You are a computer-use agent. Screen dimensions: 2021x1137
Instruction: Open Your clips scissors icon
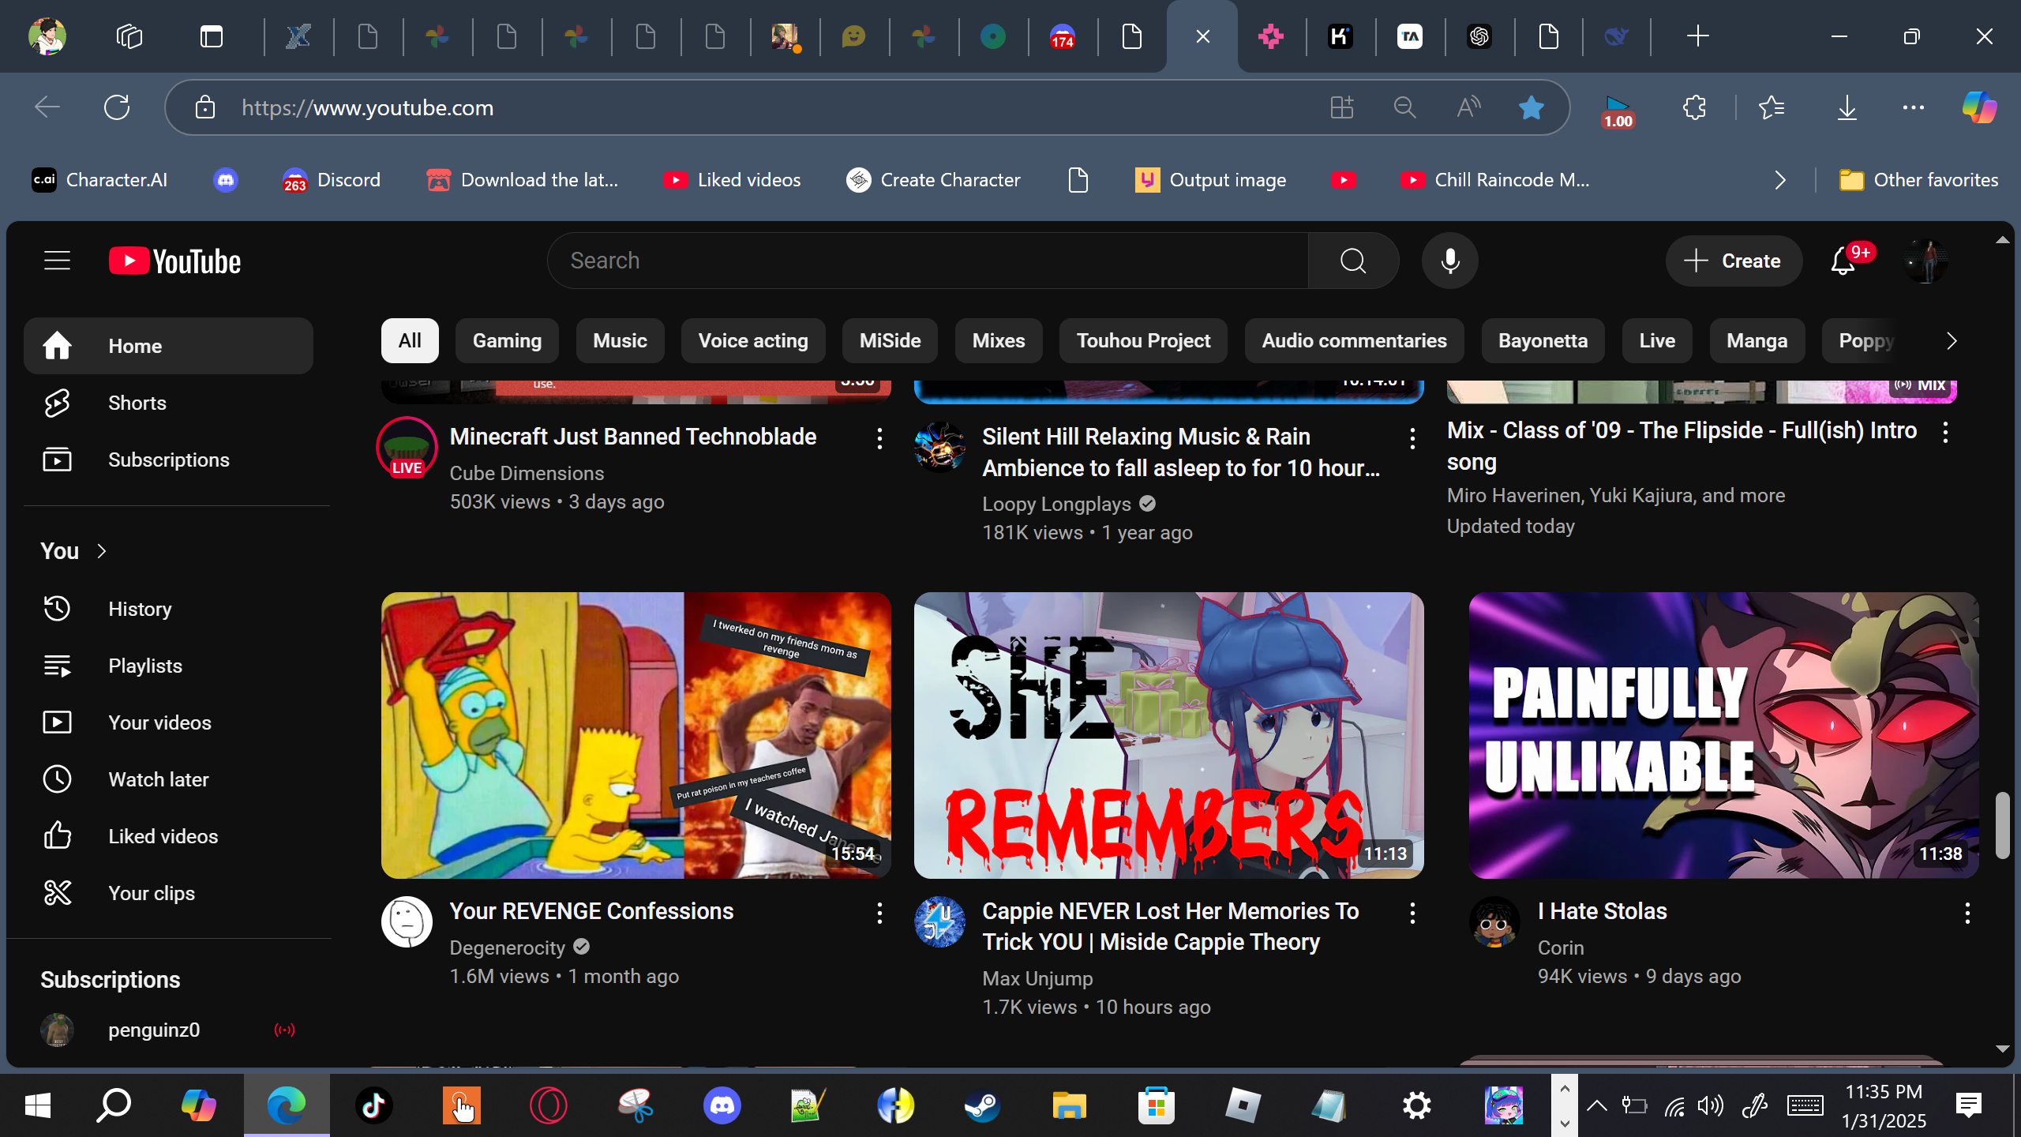click(57, 893)
